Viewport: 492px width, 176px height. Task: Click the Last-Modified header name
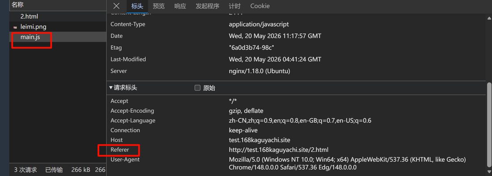128,59
